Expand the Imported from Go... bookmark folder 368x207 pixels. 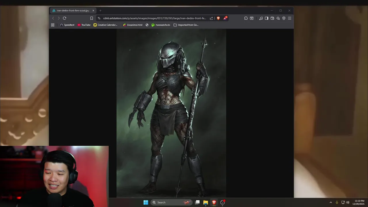186,25
